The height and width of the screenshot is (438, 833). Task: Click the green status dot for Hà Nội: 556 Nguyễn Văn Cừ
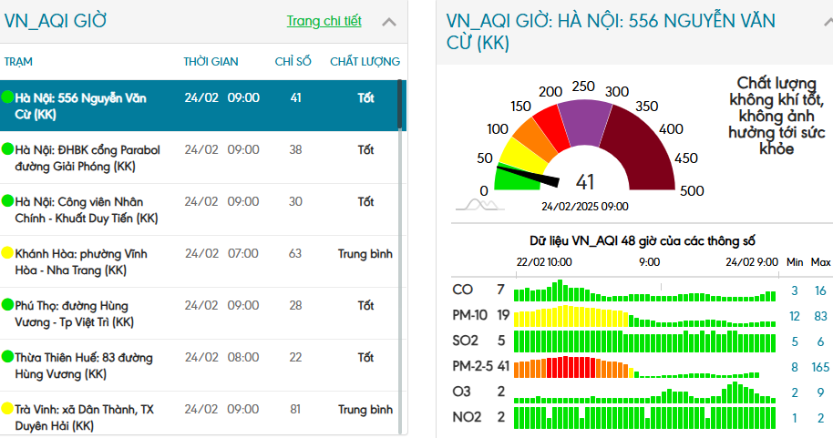point(7,97)
